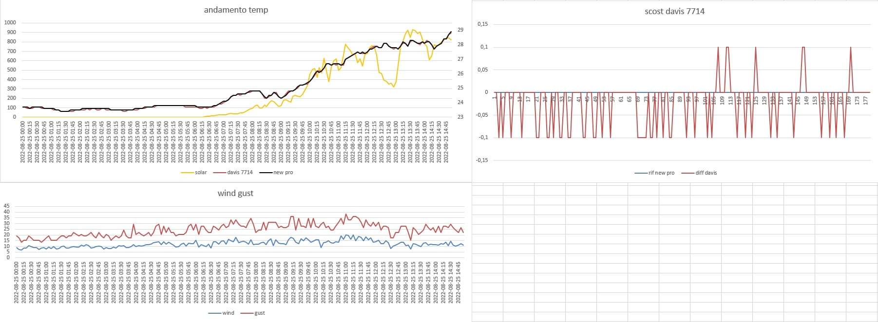This screenshot has height=322, width=878.
Task: Select axis value 1000 in temp chart
Action: pos(10,23)
